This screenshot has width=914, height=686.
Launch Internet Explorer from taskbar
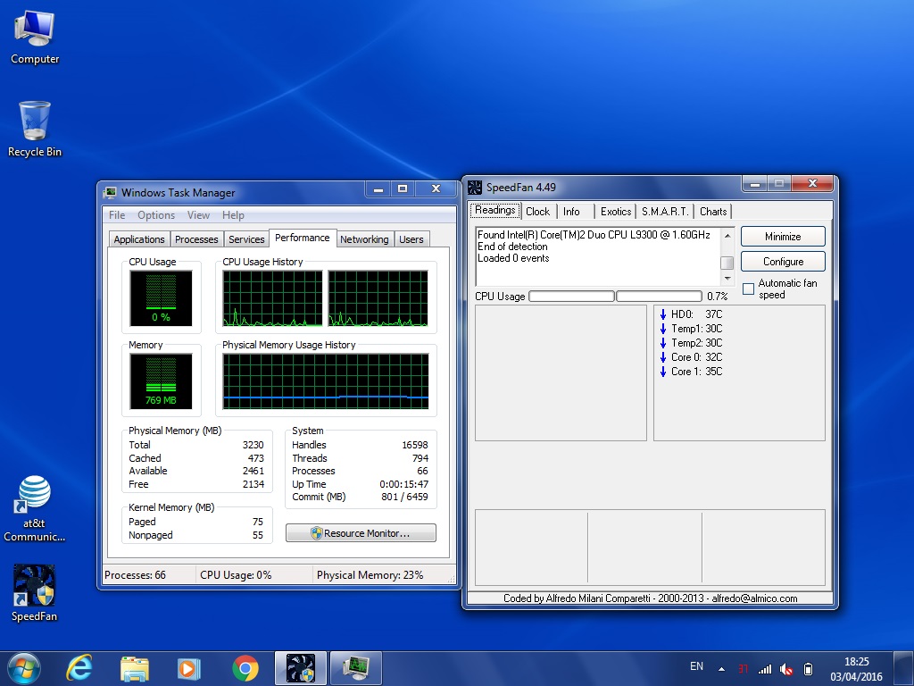79,668
